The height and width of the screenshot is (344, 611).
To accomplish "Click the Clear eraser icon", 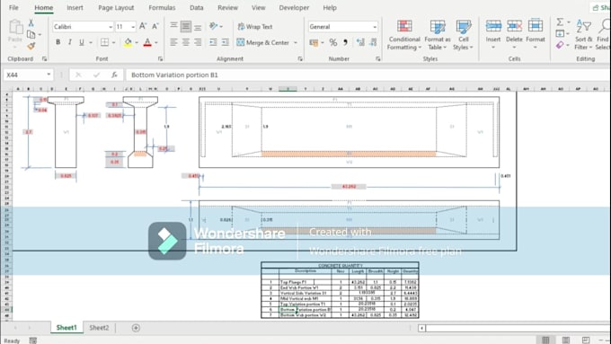I will pos(560,45).
